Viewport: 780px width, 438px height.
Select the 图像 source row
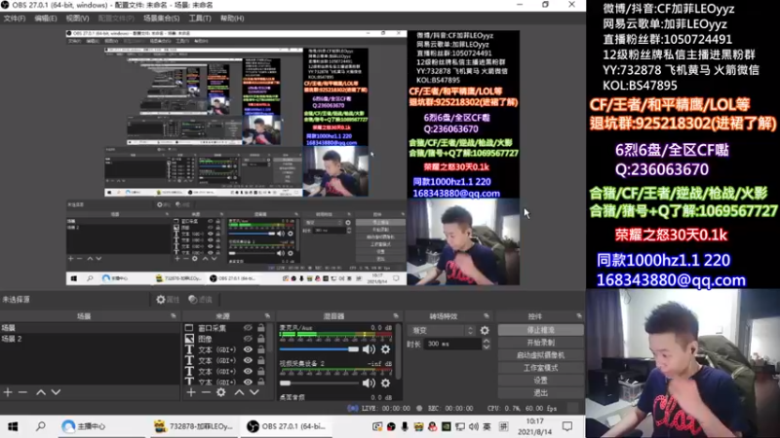click(x=225, y=339)
